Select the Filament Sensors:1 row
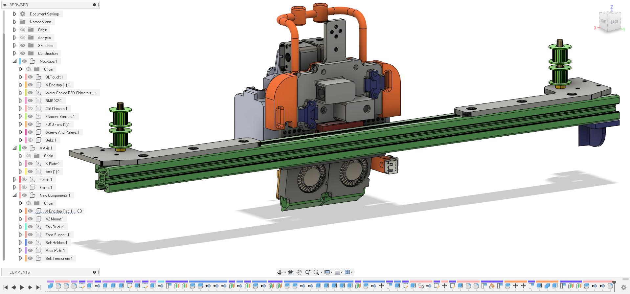 pos(52,116)
